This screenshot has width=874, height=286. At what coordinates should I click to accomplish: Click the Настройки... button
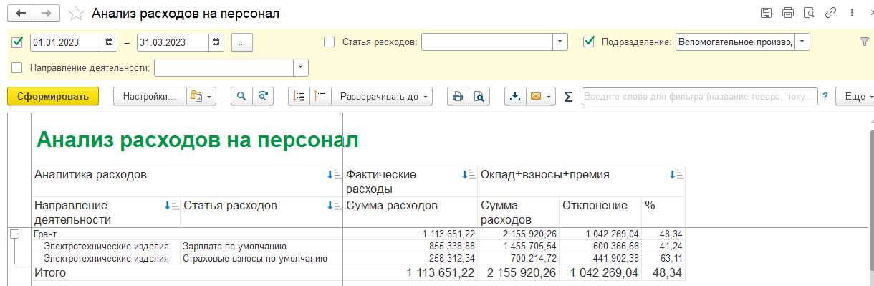(x=150, y=96)
